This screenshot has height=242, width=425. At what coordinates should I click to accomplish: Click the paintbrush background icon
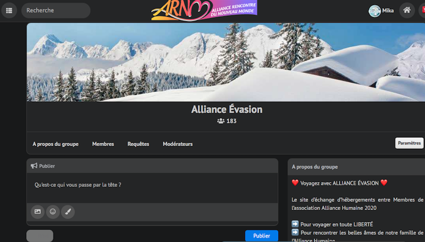click(68, 212)
